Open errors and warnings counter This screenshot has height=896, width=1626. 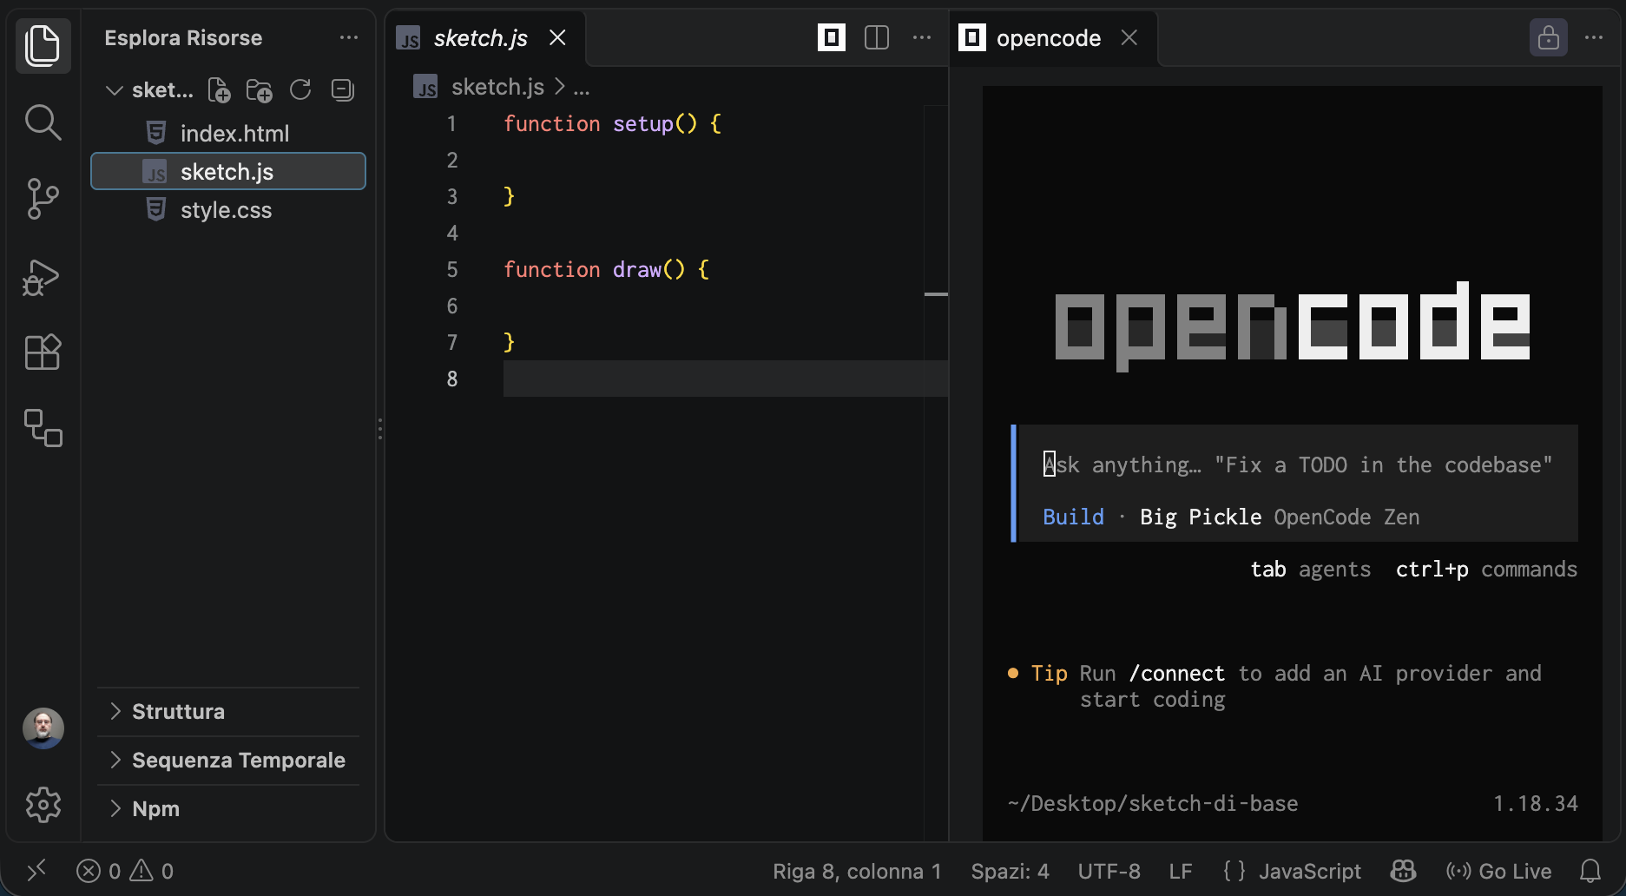(125, 871)
